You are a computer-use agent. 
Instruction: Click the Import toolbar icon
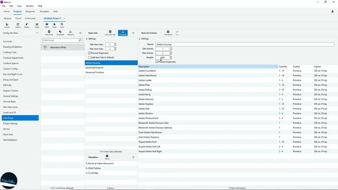7,25
